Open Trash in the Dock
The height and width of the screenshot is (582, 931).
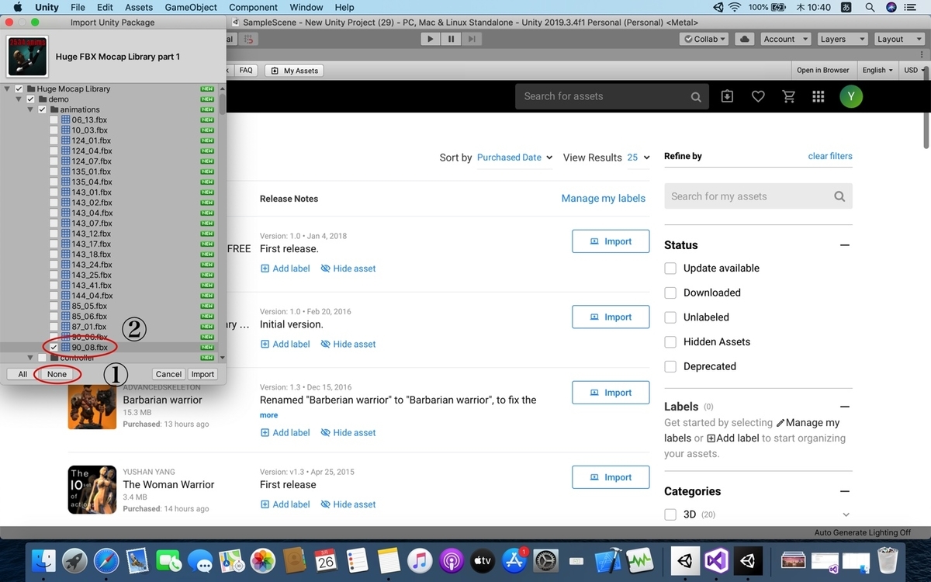(x=888, y=560)
